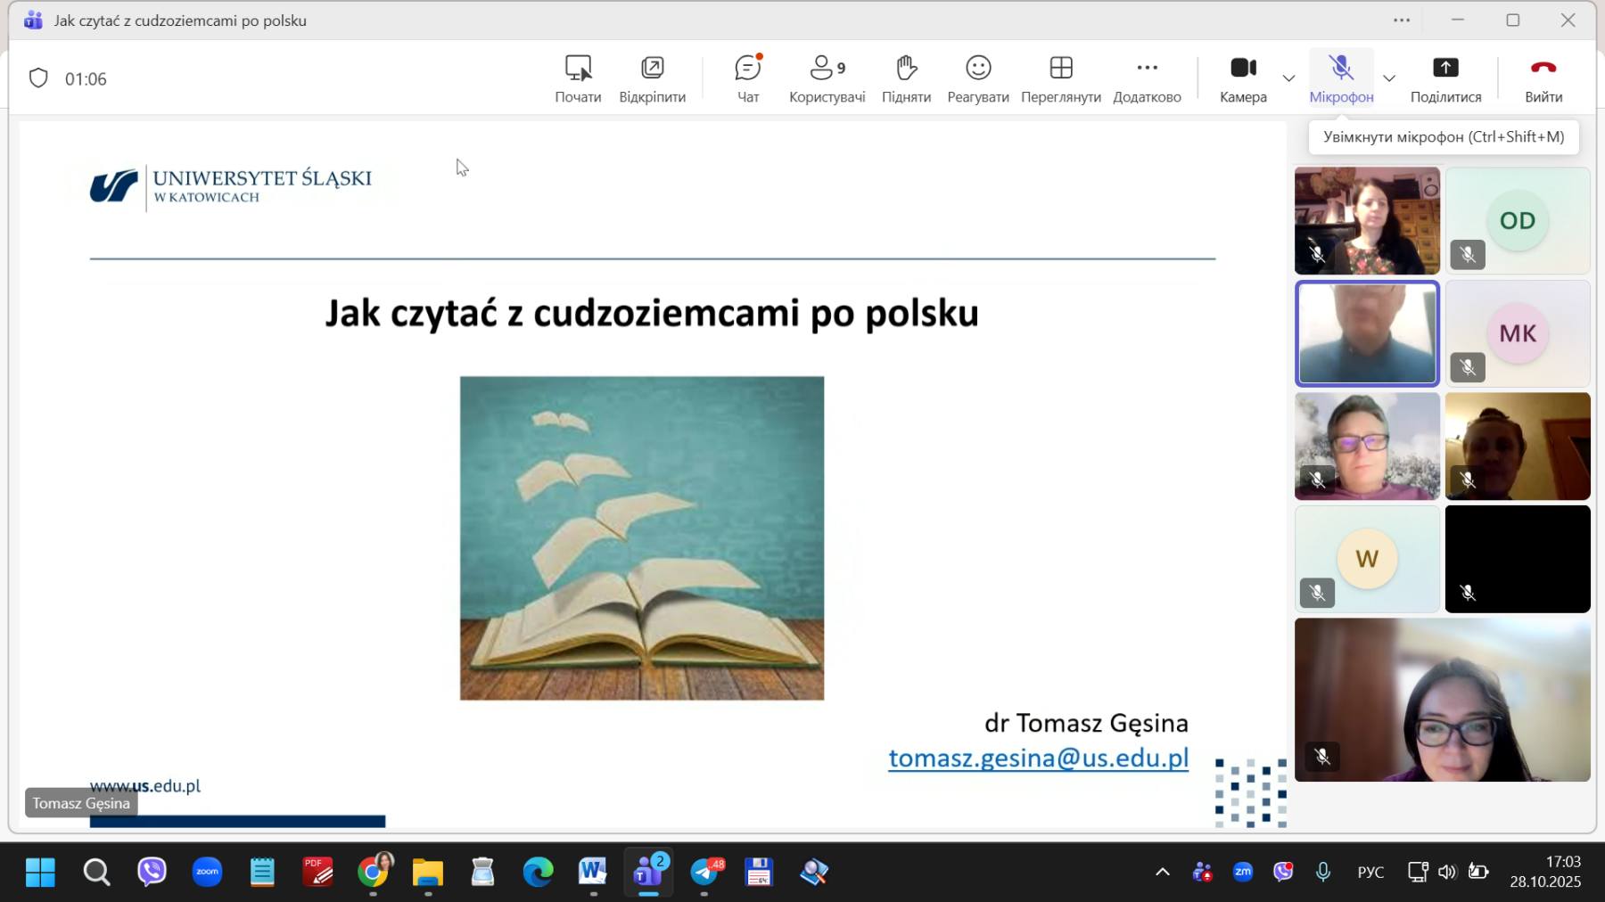Share screen using Поділитися

[1445, 78]
